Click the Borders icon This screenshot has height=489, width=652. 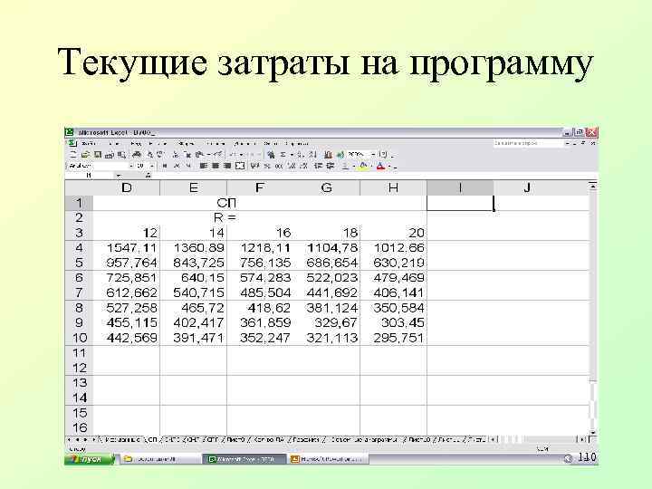click(x=345, y=166)
